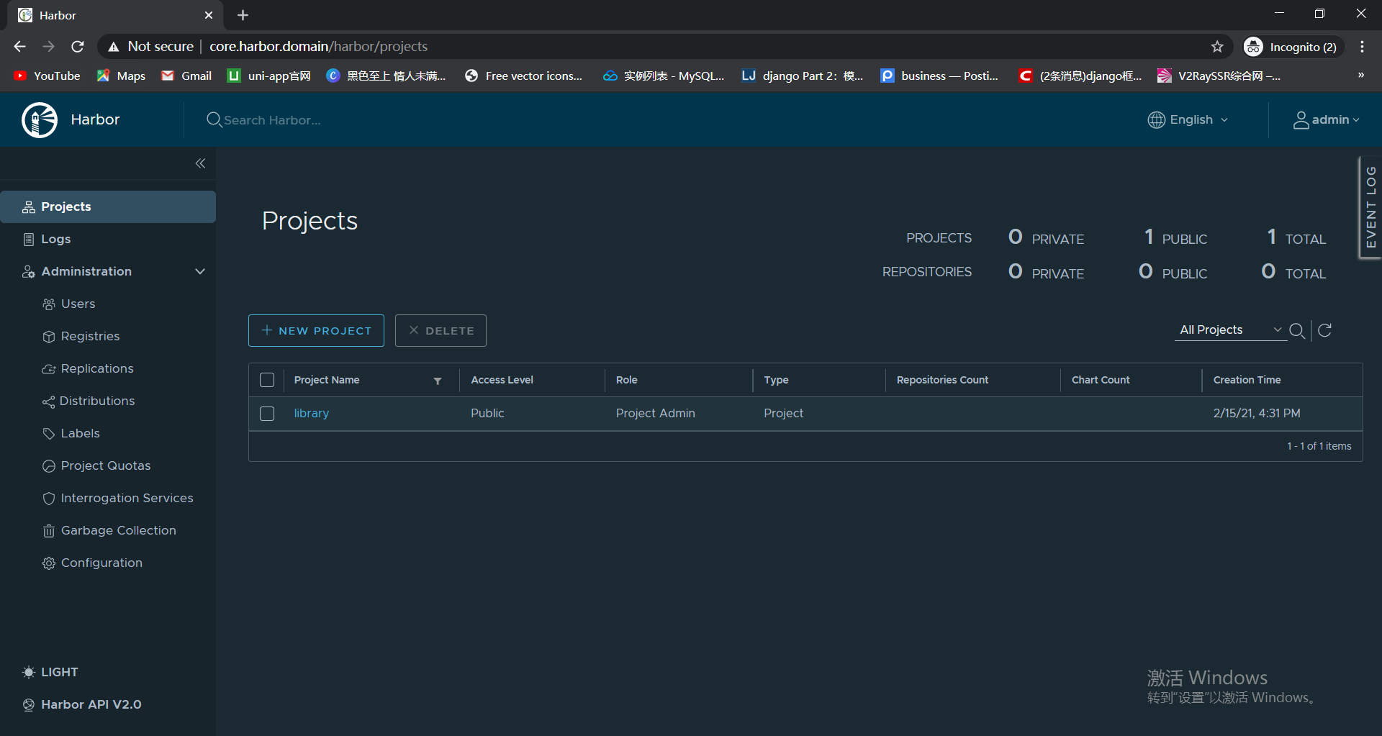Sort by Repositories Count column
This screenshot has height=736, width=1382.
[x=942, y=380]
